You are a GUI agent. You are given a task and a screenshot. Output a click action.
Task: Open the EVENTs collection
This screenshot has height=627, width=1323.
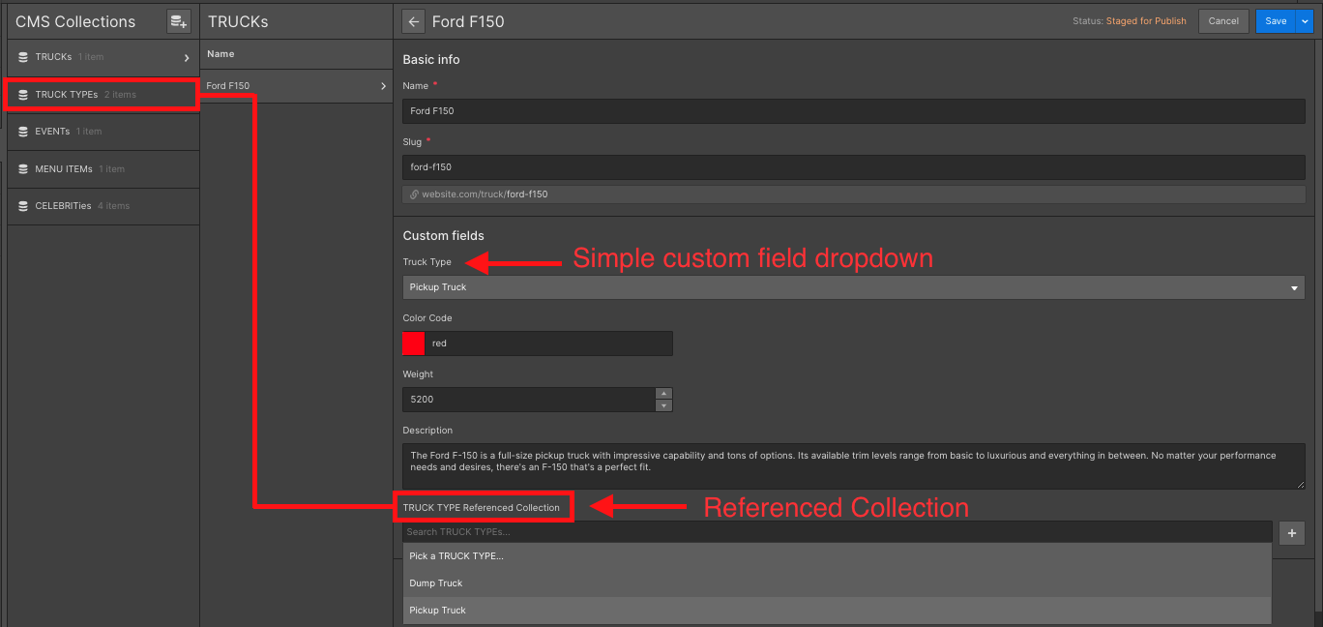[x=103, y=132]
